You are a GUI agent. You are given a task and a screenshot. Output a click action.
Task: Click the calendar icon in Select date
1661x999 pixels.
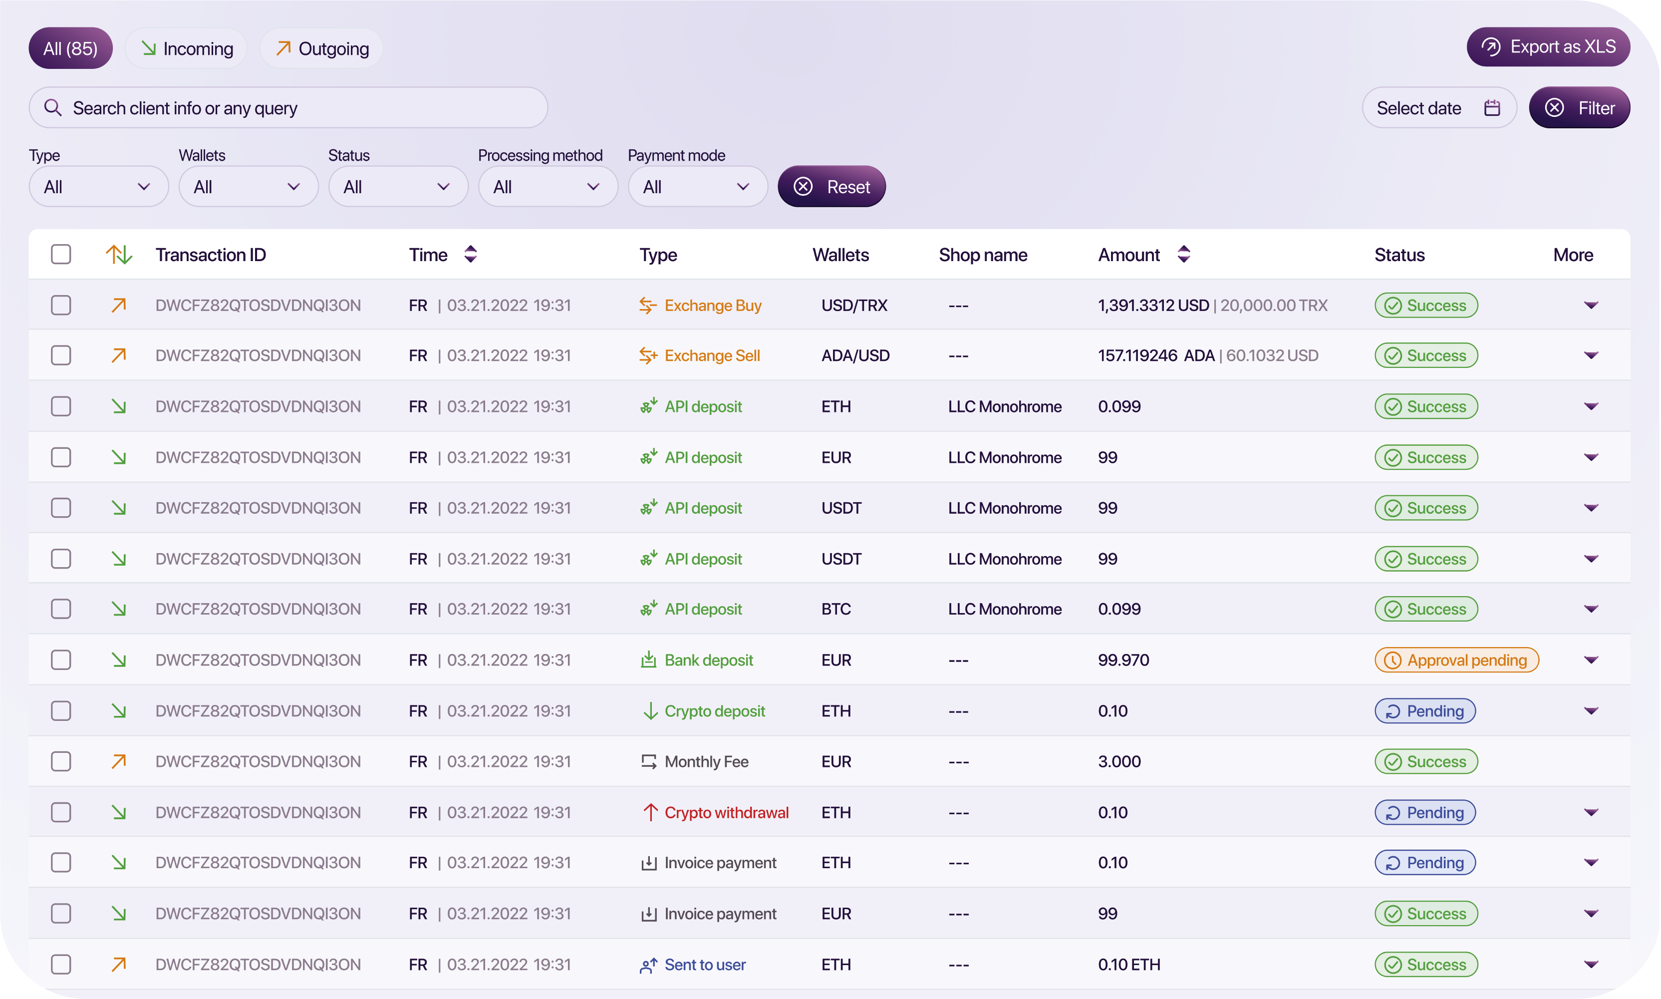coord(1492,108)
